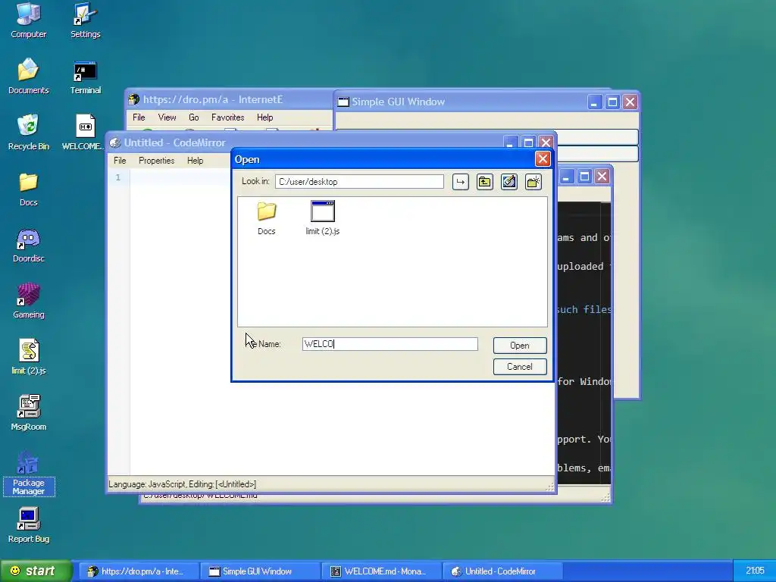
Task: Launch the Doordisc desktop shortcut
Action: pyautogui.click(x=28, y=245)
